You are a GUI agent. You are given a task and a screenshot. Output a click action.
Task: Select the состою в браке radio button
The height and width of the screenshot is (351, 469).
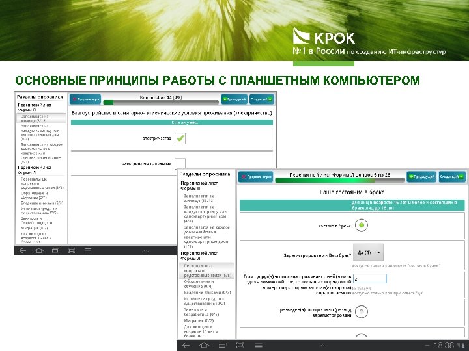[x=362, y=226]
